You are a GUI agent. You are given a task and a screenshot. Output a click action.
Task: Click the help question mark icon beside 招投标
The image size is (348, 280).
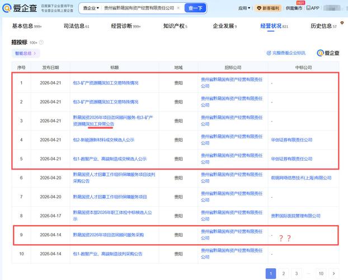[x=41, y=43]
